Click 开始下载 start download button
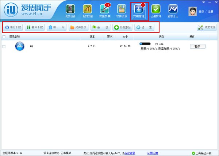The width and height of the screenshot is (219, 156). [x=13, y=27]
